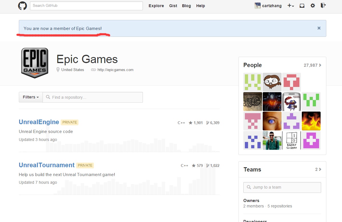Select the Binary Su Doku member avatar
The width and height of the screenshot is (342, 222).
pyautogui.click(x=292, y=140)
